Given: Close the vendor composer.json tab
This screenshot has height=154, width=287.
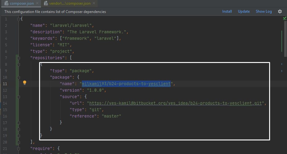Looking at the screenshot, I should [x=94, y=3].
